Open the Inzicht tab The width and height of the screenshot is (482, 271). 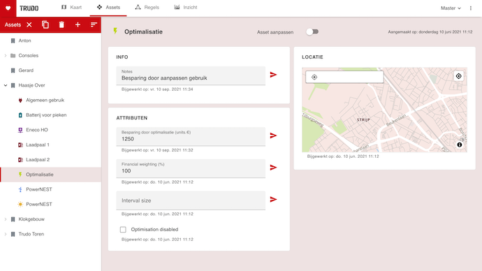[x=186, y=8]
